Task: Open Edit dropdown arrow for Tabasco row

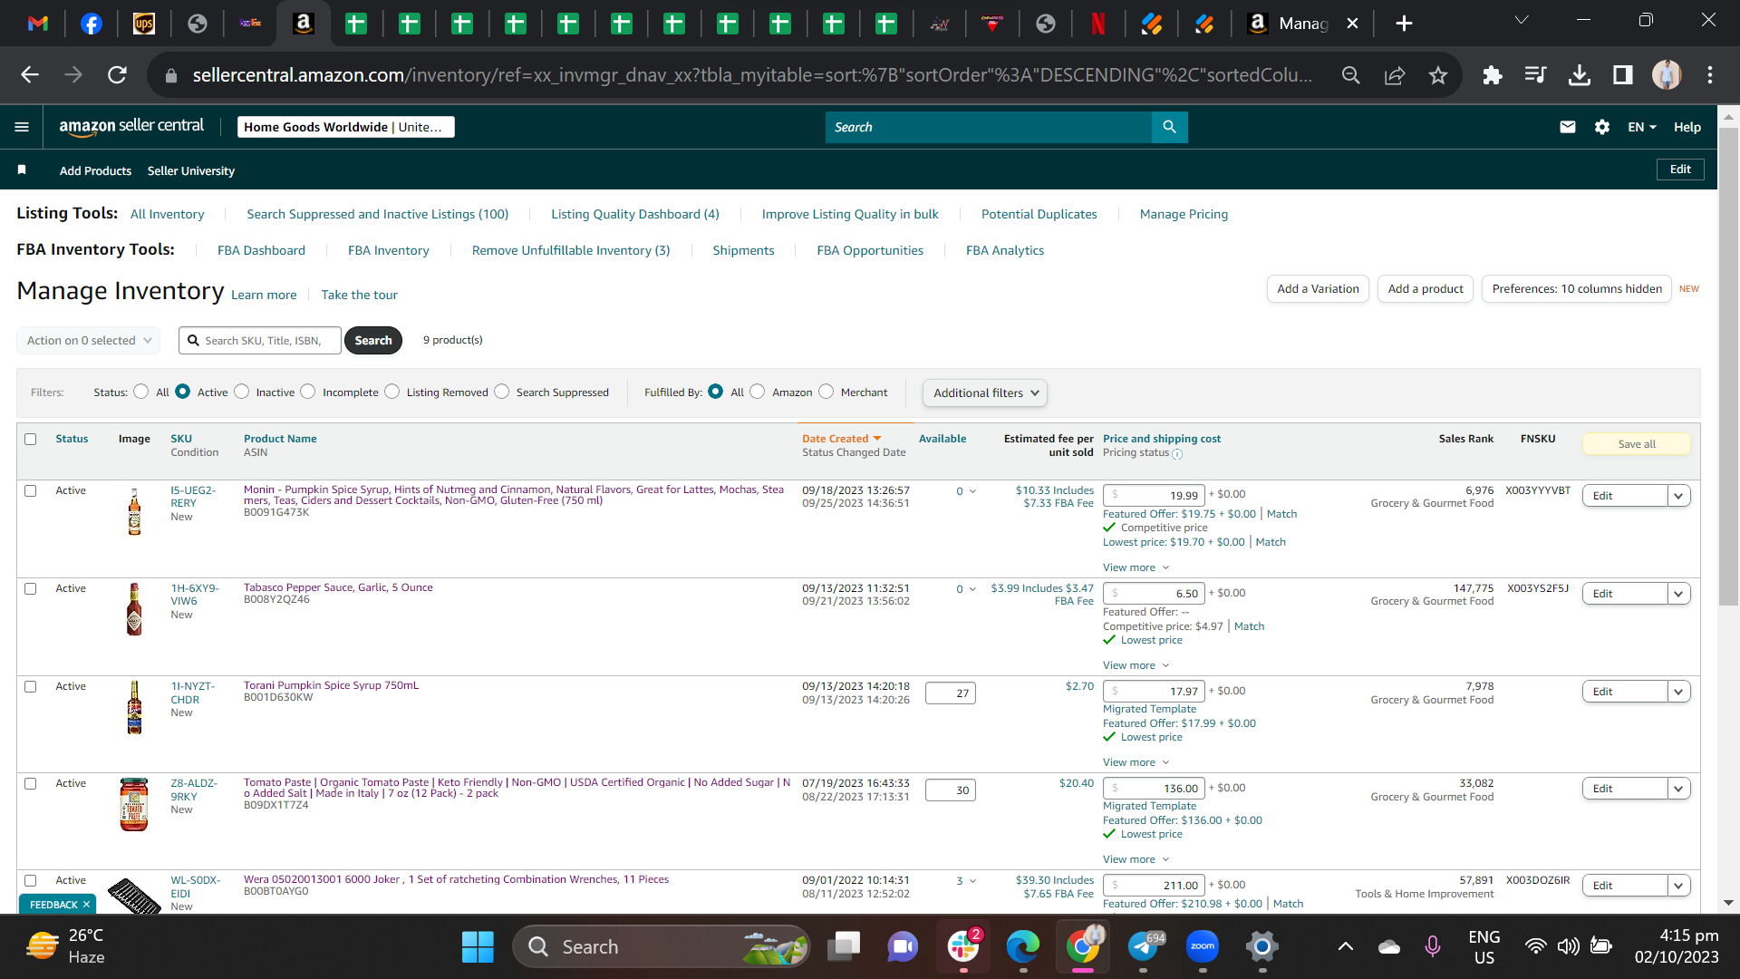Action: tap(1678, 594)
